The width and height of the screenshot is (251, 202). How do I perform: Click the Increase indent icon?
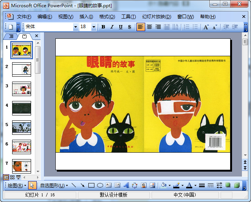pyautogui.click(x=235, y=27)
